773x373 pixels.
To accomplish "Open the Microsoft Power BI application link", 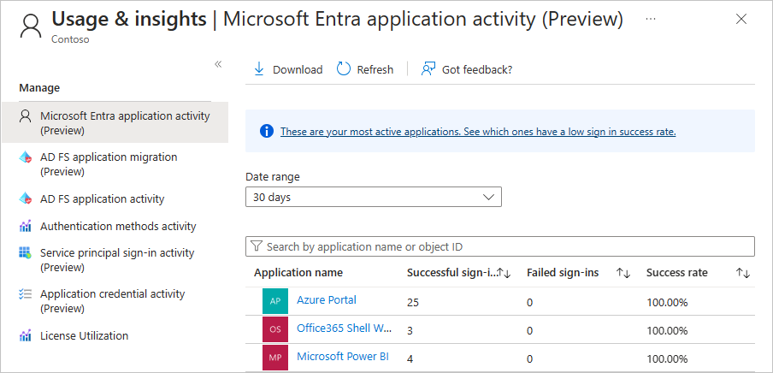I will (343, 356).
